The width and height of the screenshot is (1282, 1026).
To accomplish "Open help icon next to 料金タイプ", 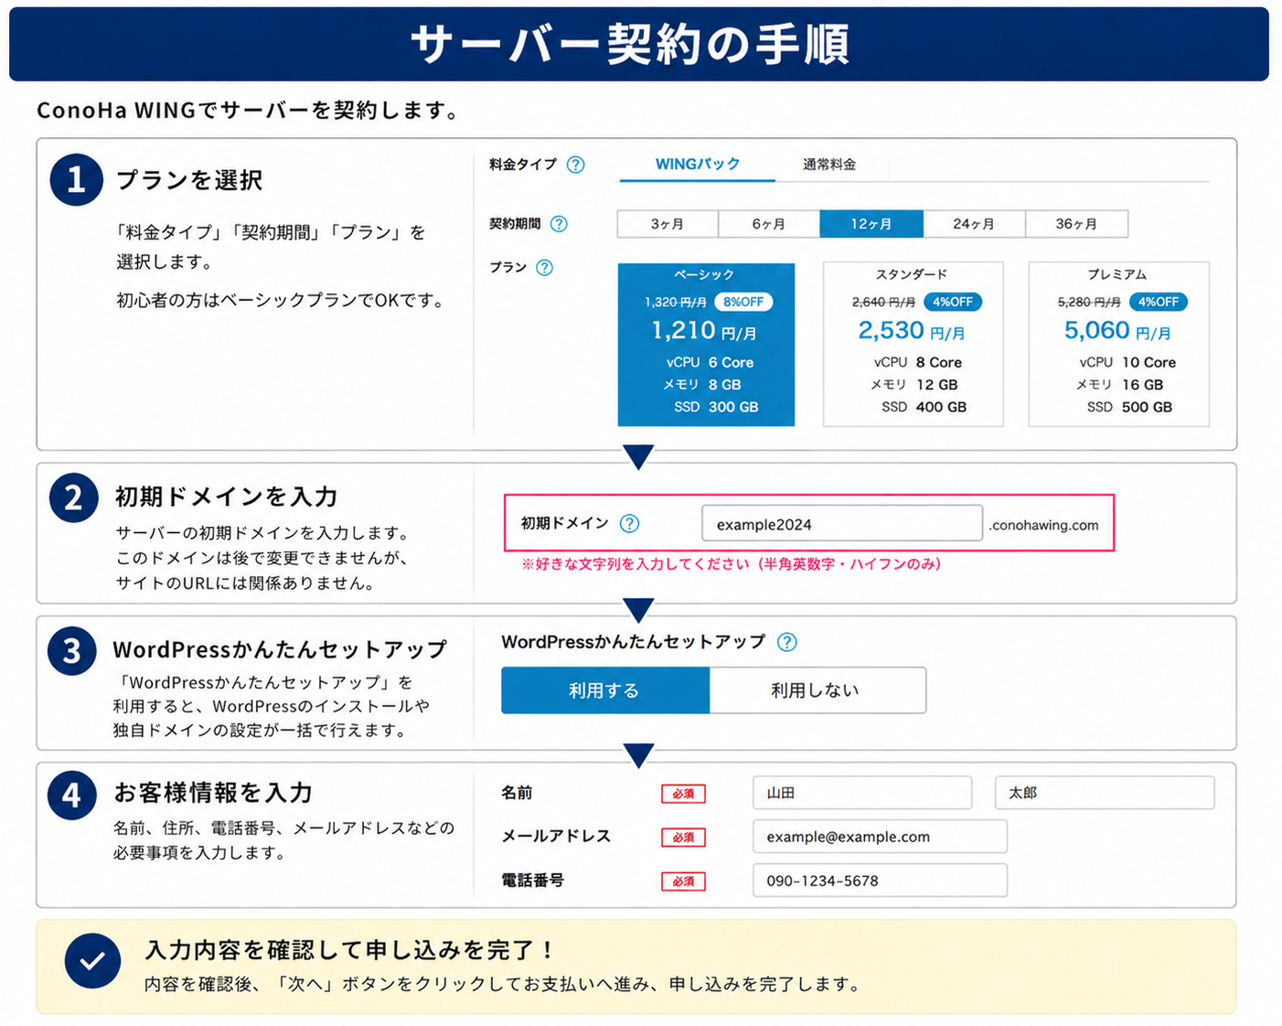I will coord(575,165).
